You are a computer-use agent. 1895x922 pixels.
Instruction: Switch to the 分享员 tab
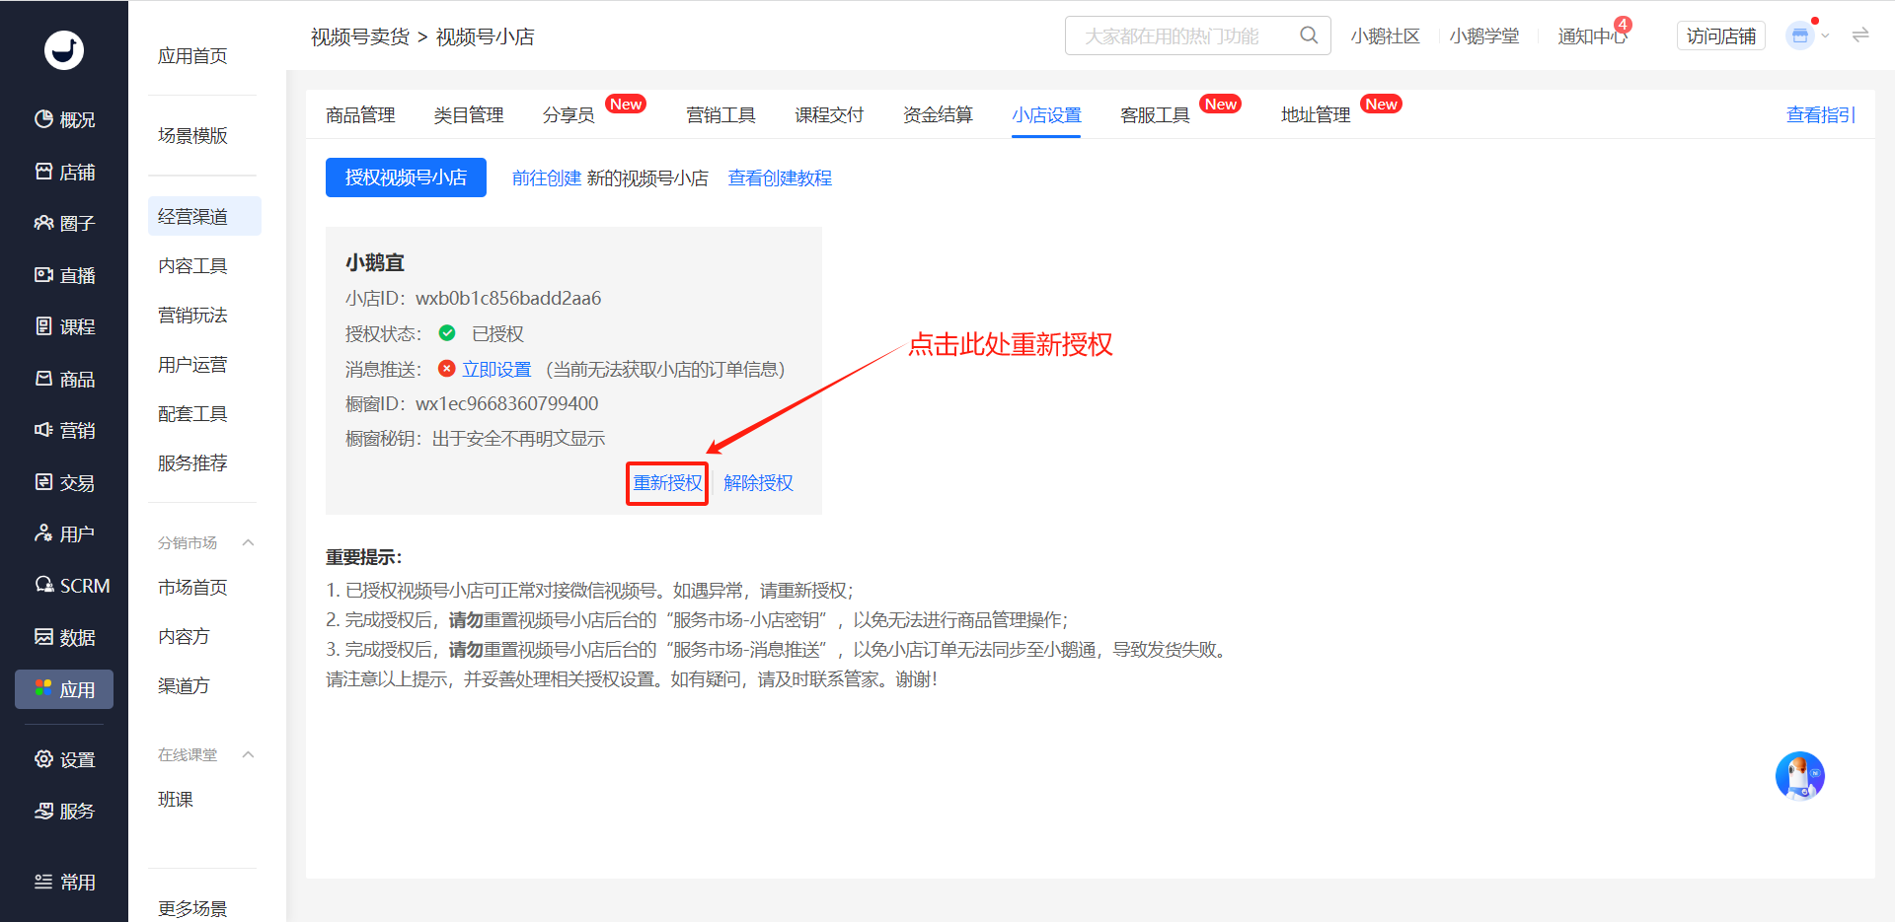point(568,115)
